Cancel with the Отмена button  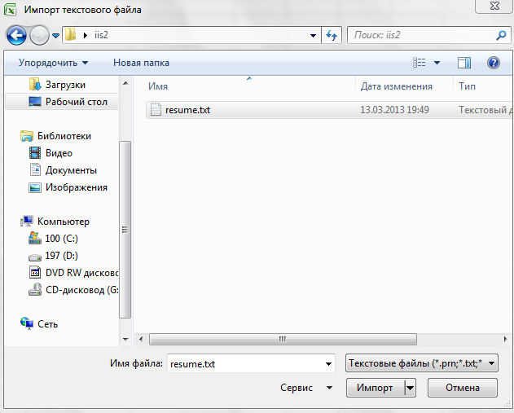coord(463,388)
